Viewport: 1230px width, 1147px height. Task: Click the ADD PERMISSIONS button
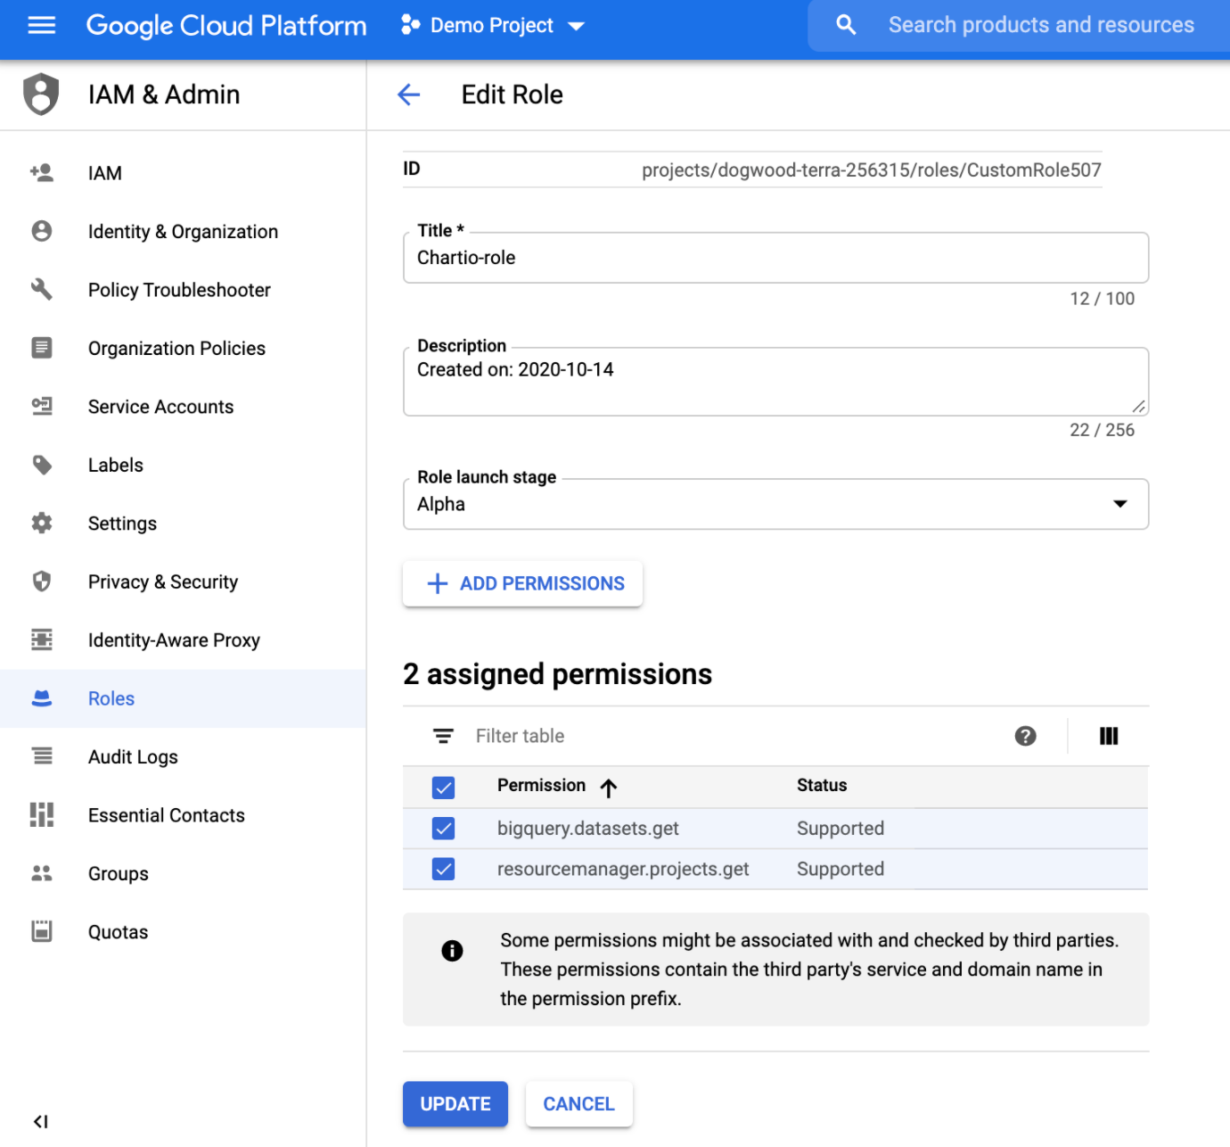[x=522, y=583]
